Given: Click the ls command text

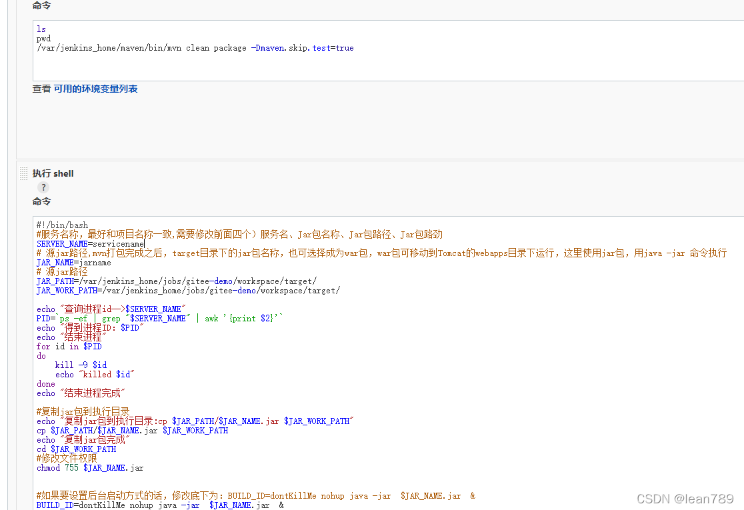Looking at the screenshot, I should point(39,29).
